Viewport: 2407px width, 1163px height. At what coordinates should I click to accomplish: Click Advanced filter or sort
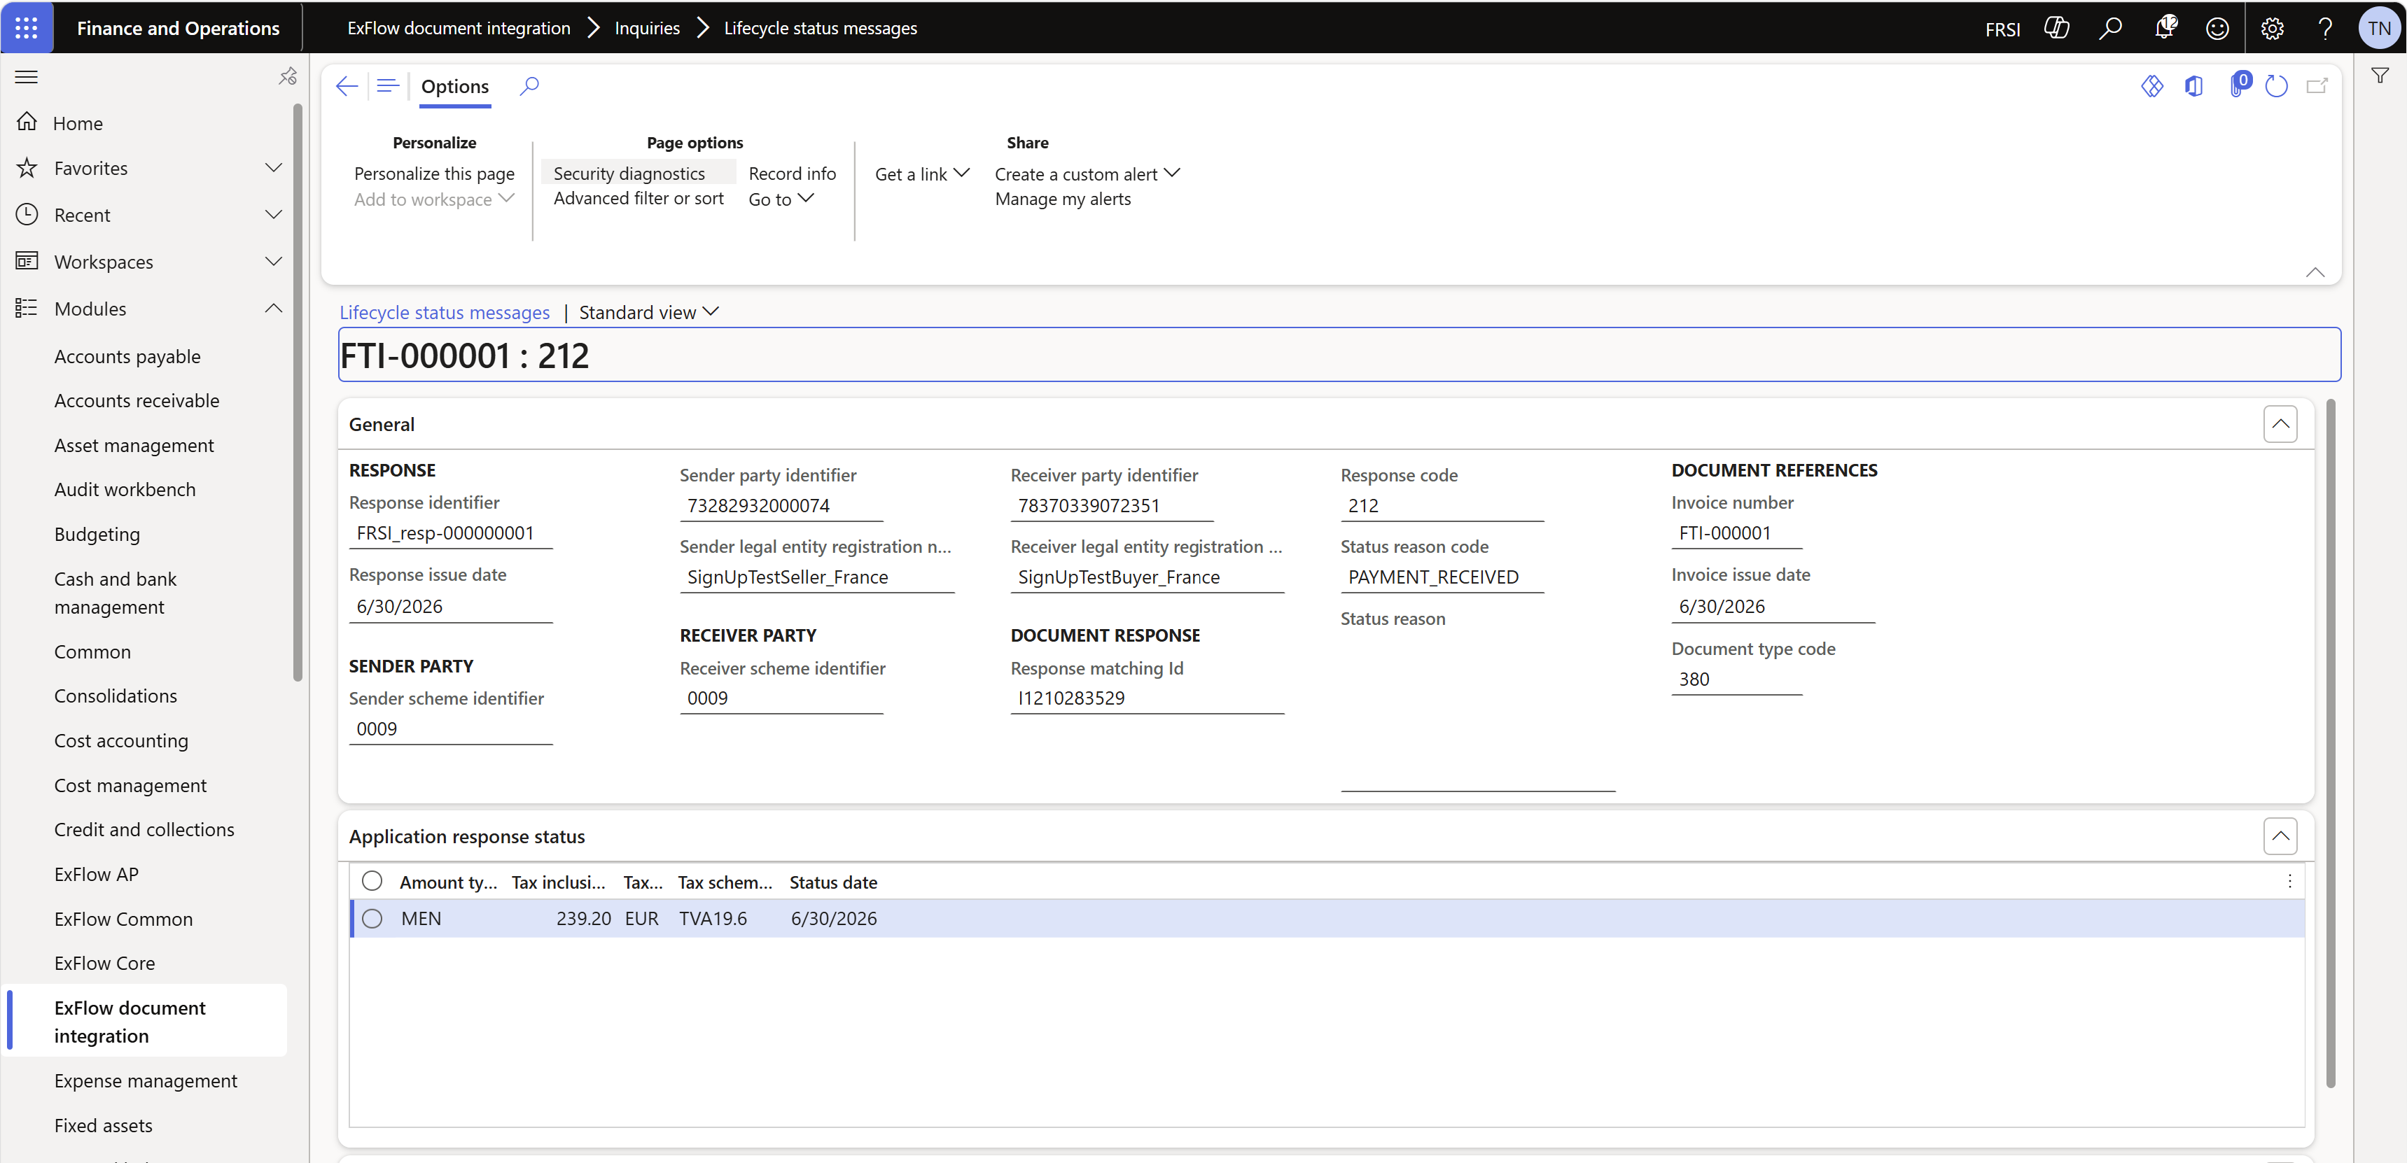point(639,198)
